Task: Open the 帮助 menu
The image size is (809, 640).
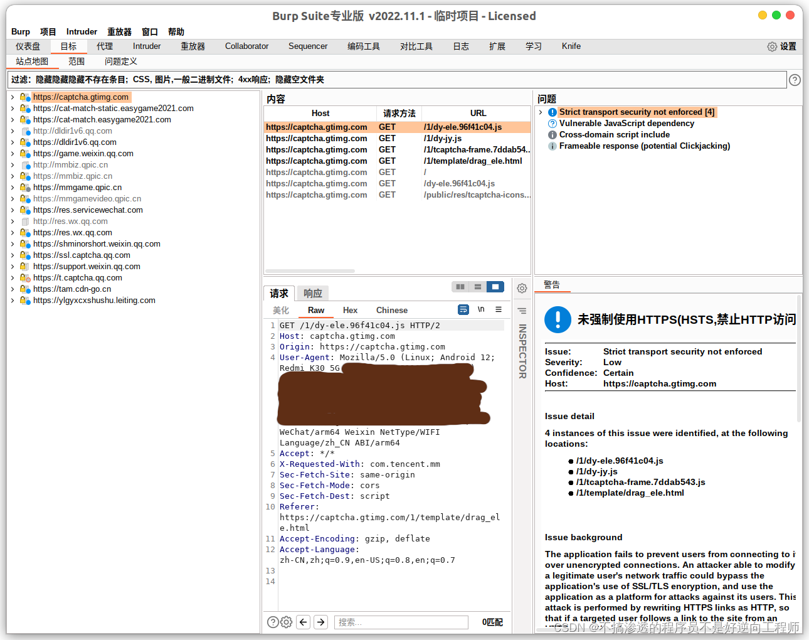Action: (x=176, y=32)
